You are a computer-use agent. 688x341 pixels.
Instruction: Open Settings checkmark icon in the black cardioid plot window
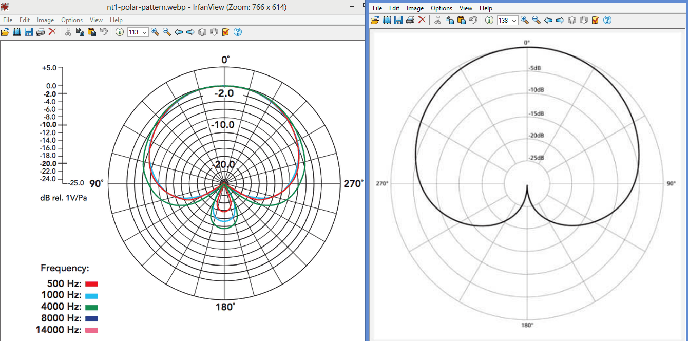tap(596, 20)
